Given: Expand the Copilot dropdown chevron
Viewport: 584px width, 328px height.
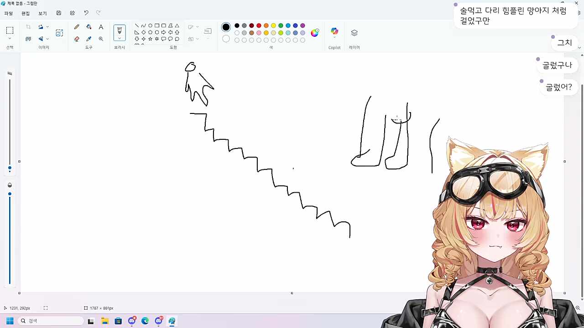Looking at the screenshot, I should pyautogui.click(x=334, y=38).
